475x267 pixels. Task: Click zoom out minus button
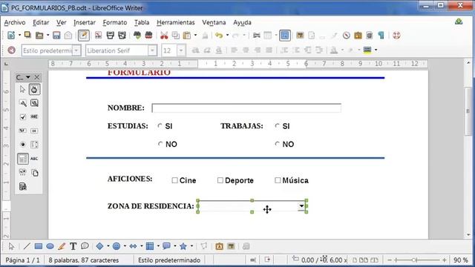tap(390, 260)
